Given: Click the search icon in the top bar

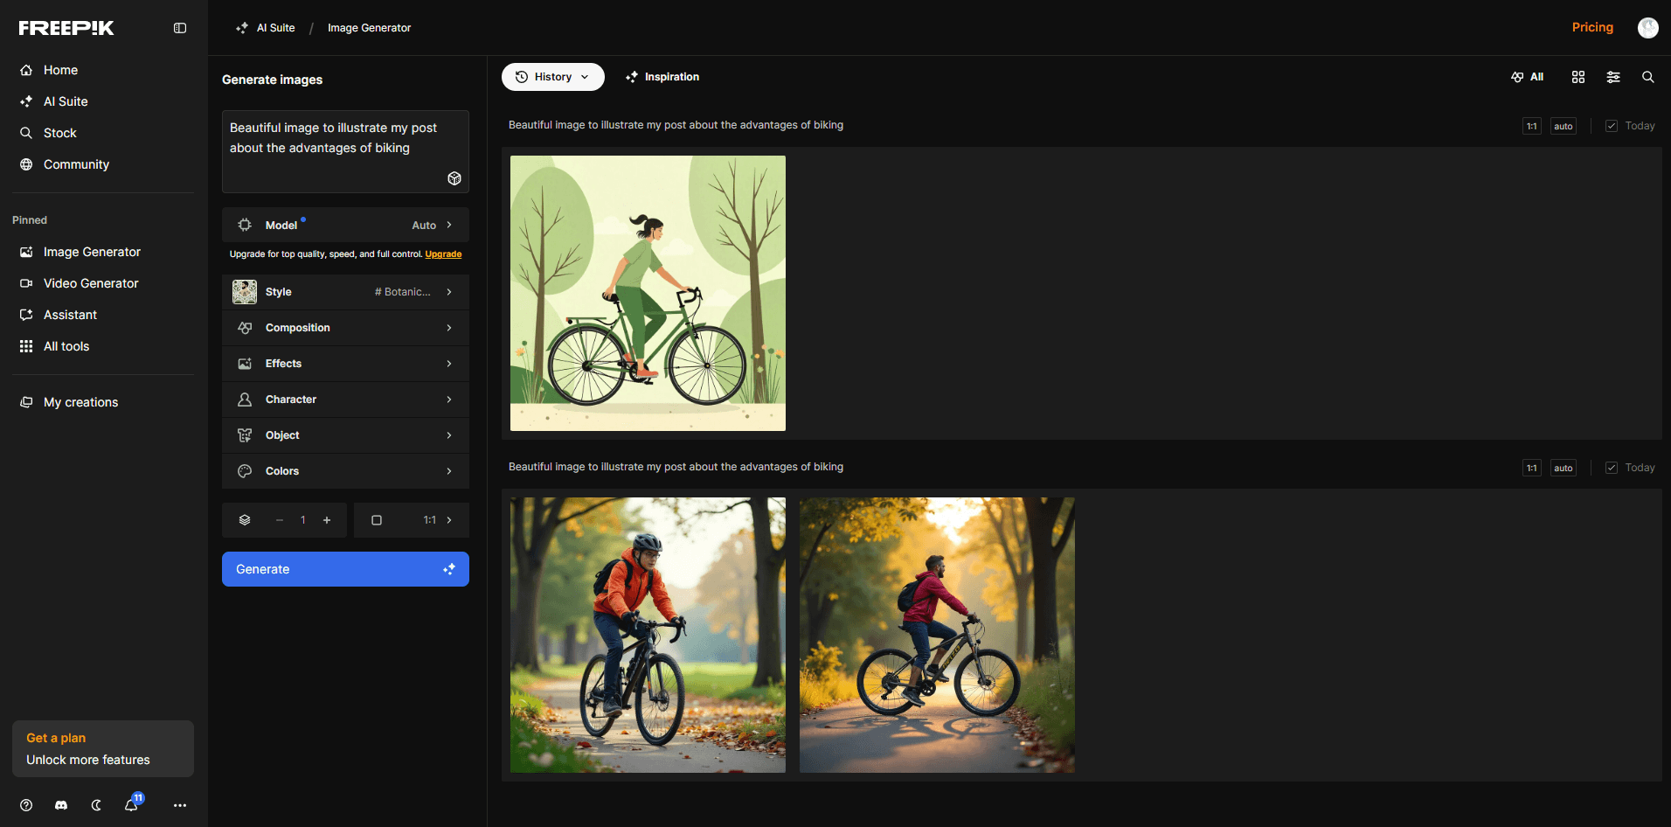Looking at the screenshot, I should click(x=1647, y=77).
